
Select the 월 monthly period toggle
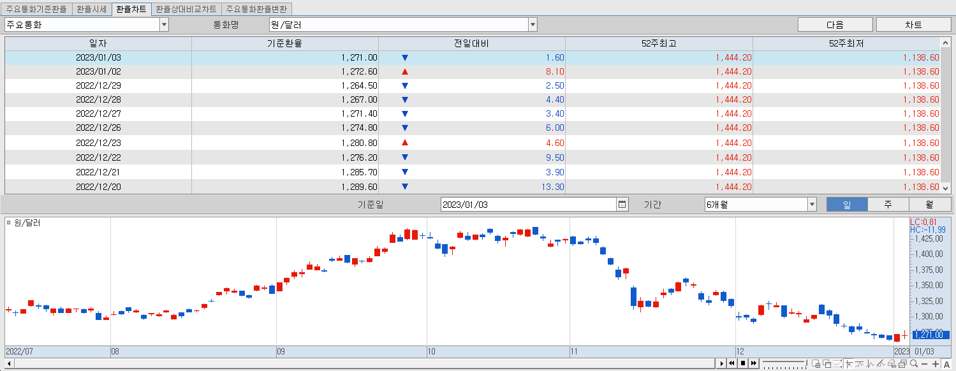click(929, 205)
